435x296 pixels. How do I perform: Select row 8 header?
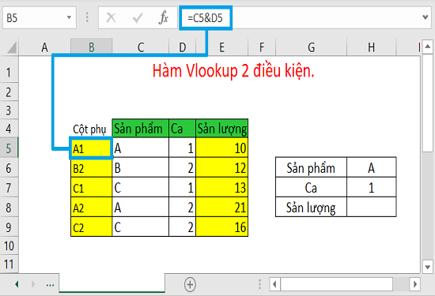point(9,207)
